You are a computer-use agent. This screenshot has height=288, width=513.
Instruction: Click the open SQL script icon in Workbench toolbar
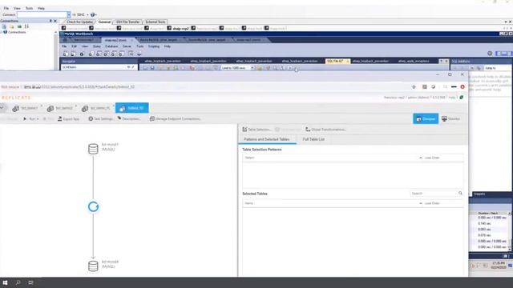click(73, 54)
